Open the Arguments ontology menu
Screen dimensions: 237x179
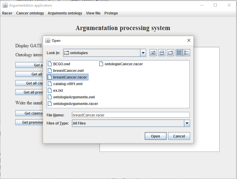click(x=65, y=13)
